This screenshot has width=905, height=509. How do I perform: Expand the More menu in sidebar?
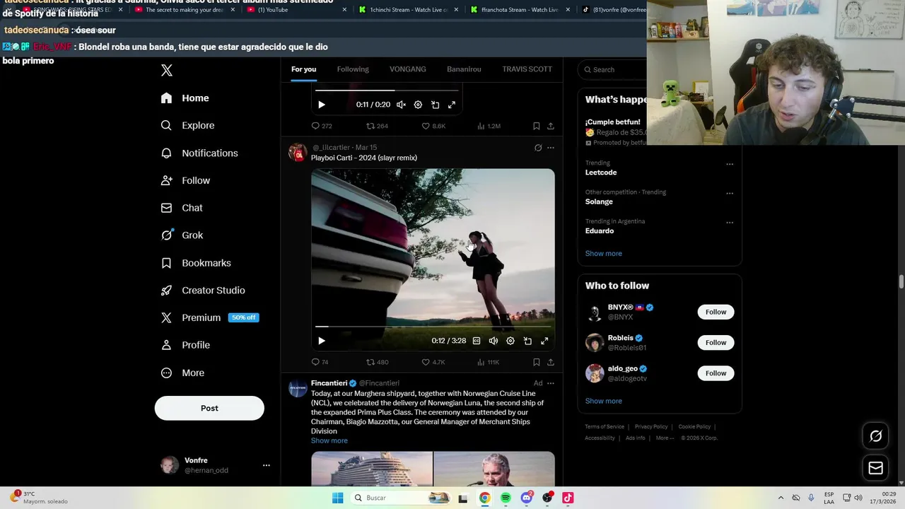(183, 373)
